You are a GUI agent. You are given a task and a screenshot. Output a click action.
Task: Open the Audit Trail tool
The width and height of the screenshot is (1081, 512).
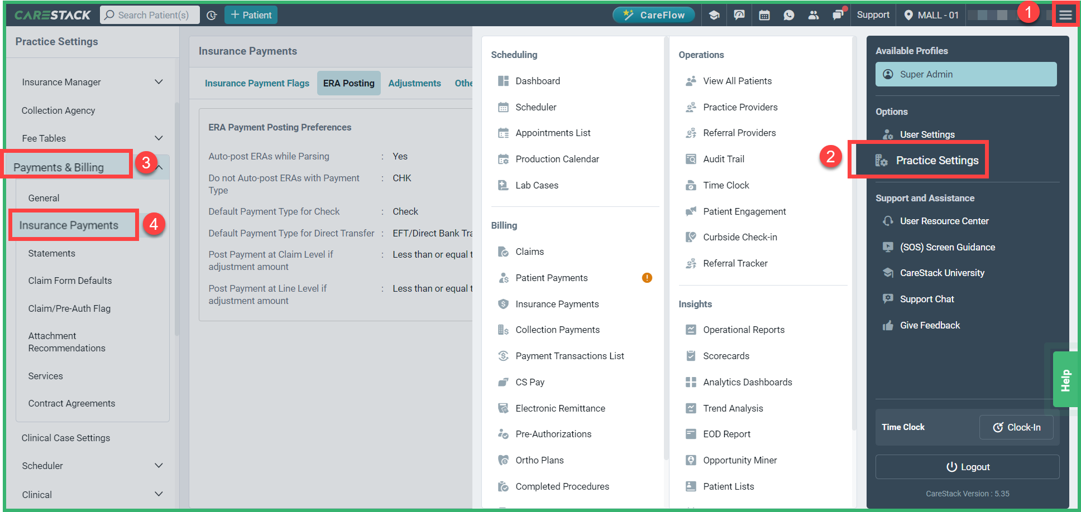click(x=691, y=159)
